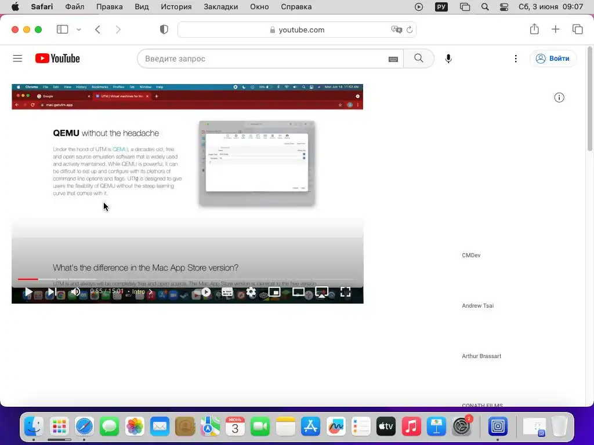Open Finder from the Dock
The height and width of the screenshot is (445, 594).
tap(34, 426)
